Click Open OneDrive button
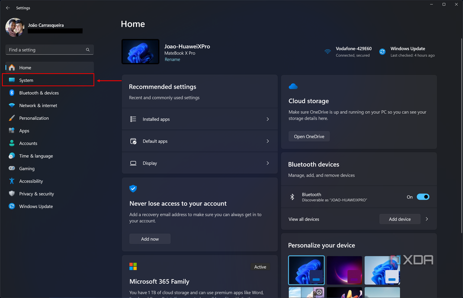 (x=309, y=136)
